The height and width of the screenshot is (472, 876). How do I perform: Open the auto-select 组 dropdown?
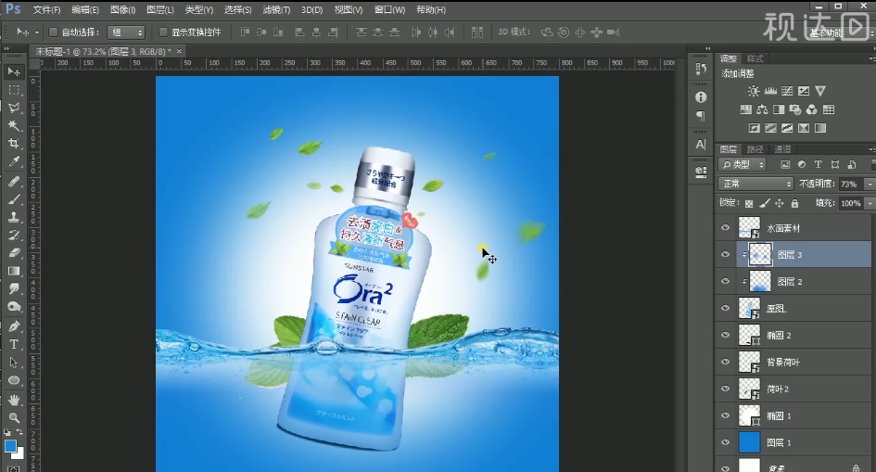tap(126, 32)
